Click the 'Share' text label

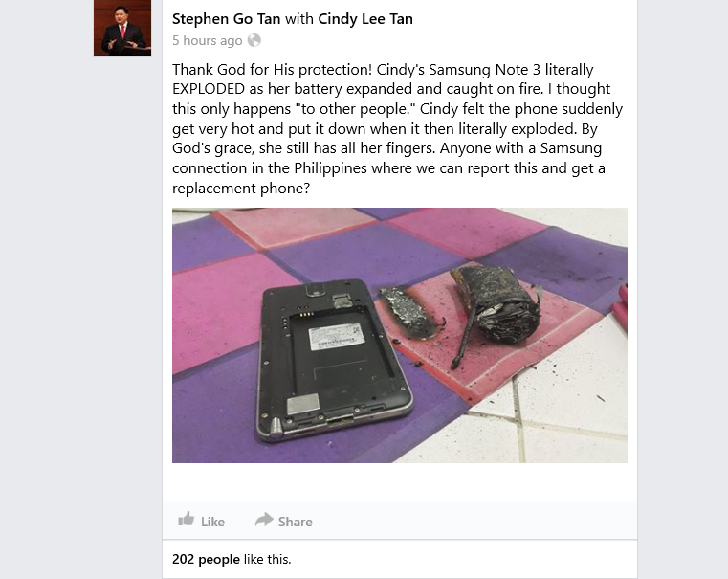click(296, 522)
